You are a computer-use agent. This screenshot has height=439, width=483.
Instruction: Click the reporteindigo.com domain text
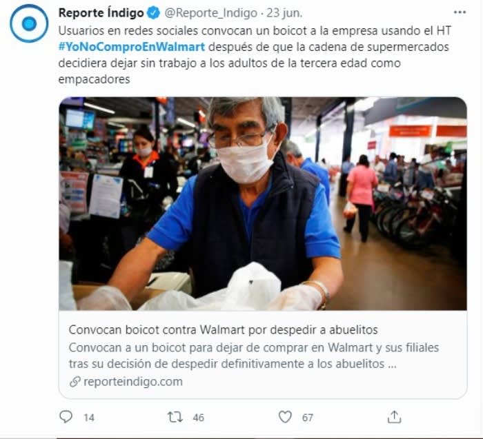click(133, 382)
